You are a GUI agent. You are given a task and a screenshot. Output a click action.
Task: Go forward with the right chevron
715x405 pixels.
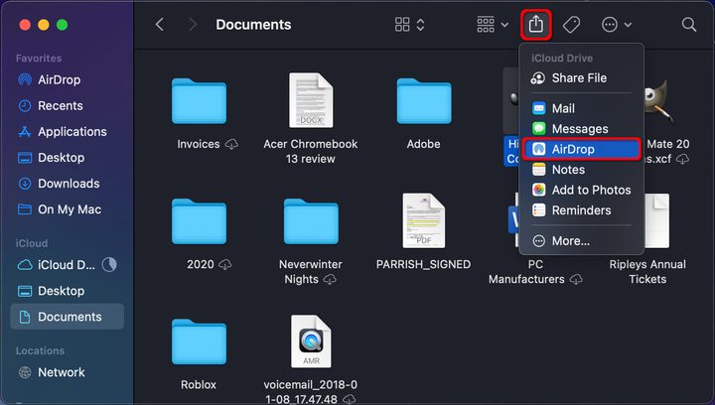[193, 25]
